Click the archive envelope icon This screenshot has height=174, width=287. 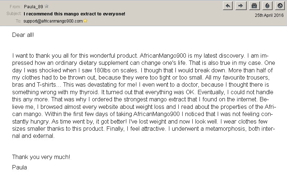(254, 6)
